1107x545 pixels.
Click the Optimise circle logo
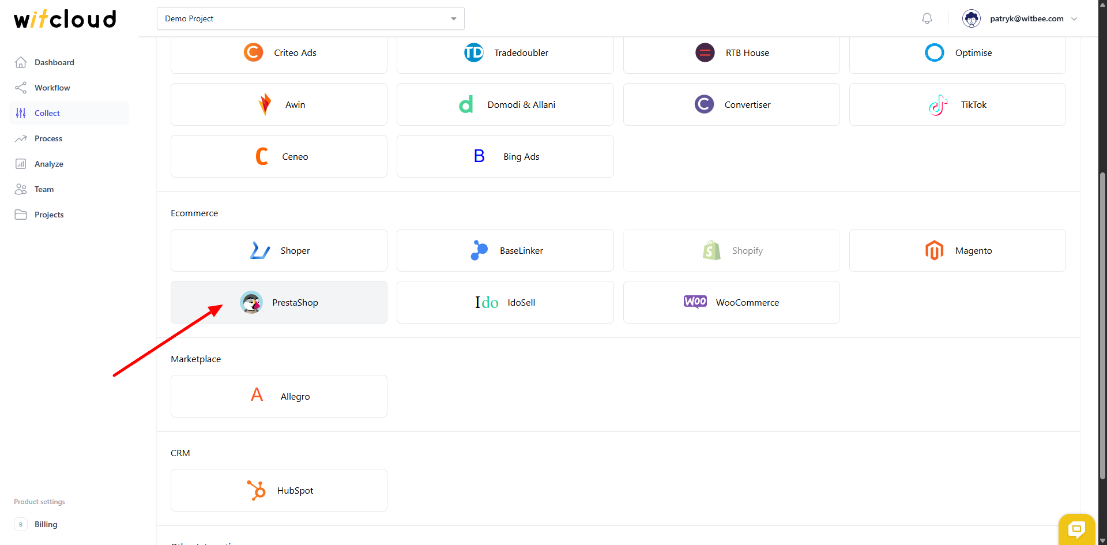point(935,52)
